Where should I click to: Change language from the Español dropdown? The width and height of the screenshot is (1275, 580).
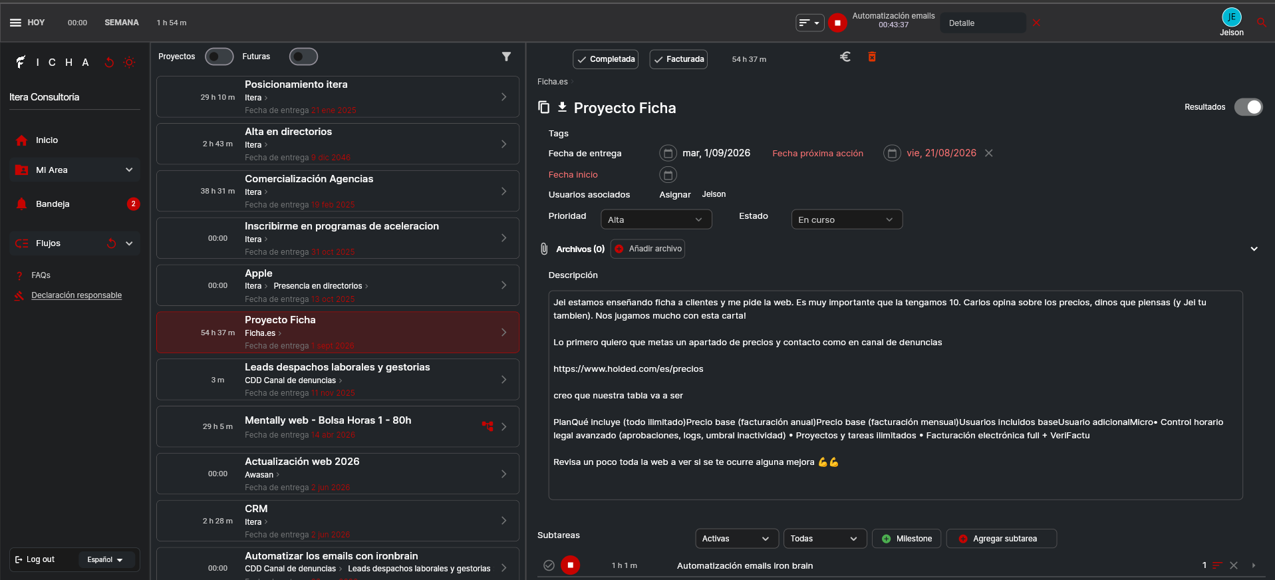click(106, 560)
